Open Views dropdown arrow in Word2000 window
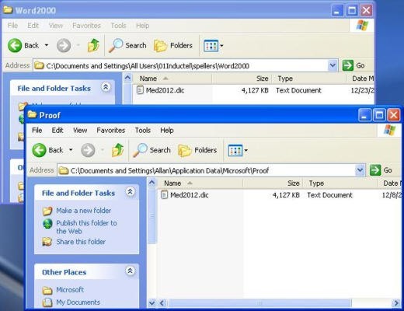Screen dimensions: 404x311 [x=221, y=46]
